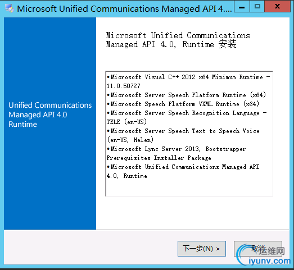Screen dimensions: 294x270
Task: Close the setup window with X
Action: click(277, 7)
